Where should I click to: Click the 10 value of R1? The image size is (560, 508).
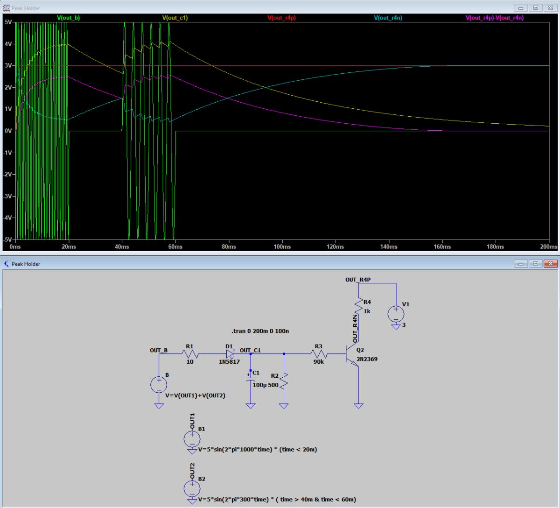point(189,362)
